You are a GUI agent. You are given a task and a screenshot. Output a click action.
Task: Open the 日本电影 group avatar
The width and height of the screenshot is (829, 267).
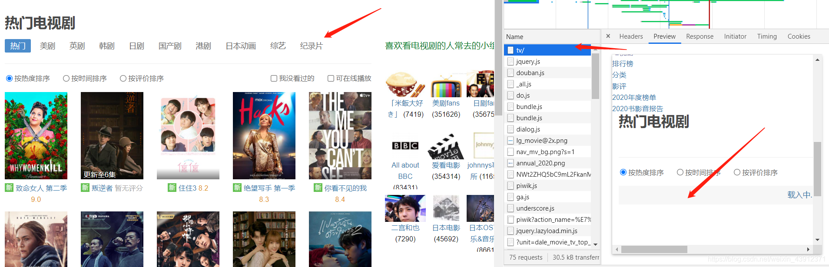tap(446, 208)
